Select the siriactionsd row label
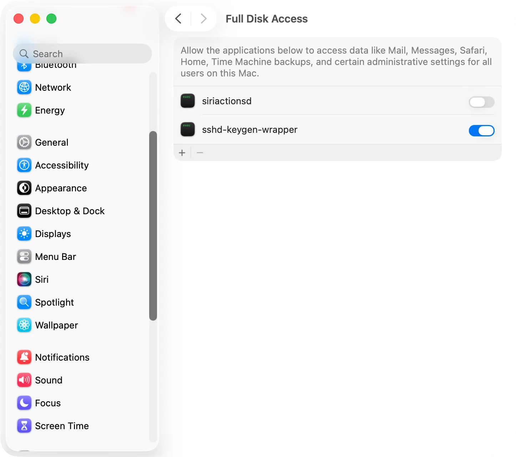Image resolution: width=516 pixels, height=457 pixels. [x=227, y=101]
